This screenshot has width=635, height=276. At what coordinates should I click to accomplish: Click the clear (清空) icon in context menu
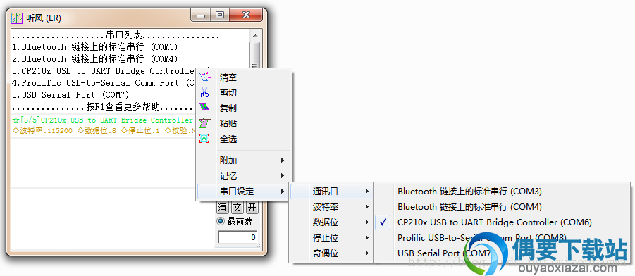click(205, 77)
